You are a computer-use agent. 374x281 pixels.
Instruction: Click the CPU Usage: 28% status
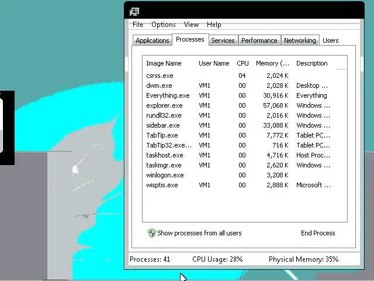217,259
